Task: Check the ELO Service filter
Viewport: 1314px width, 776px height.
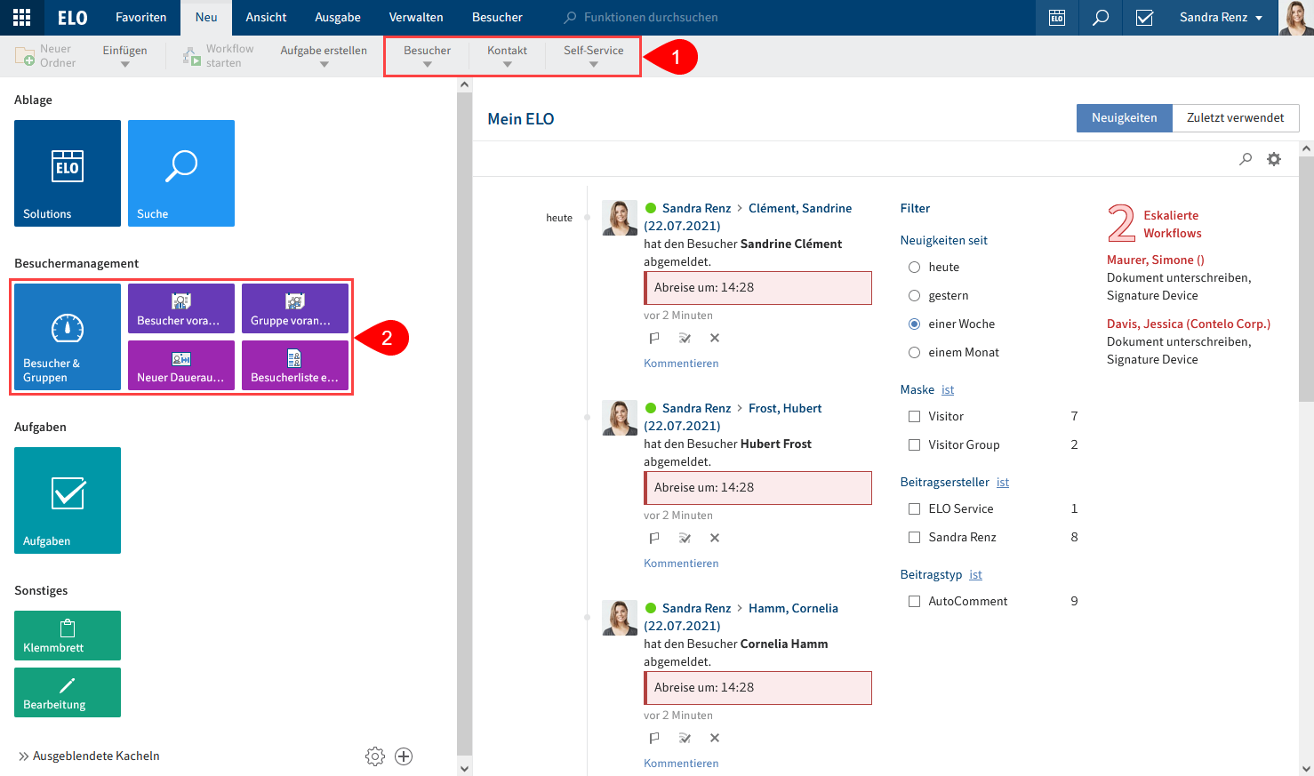Action: pyautogui.click(x=914, y=509)
